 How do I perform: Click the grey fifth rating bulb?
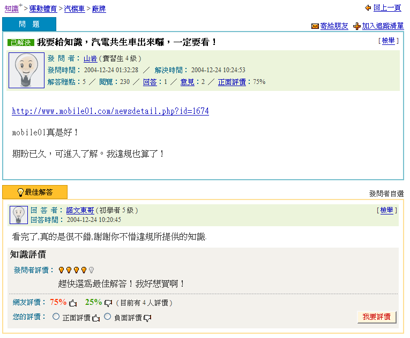click(x=91, y=270)
